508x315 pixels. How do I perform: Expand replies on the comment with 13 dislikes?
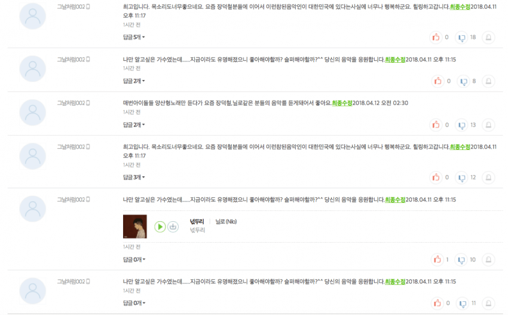click(x=134, y=125)
